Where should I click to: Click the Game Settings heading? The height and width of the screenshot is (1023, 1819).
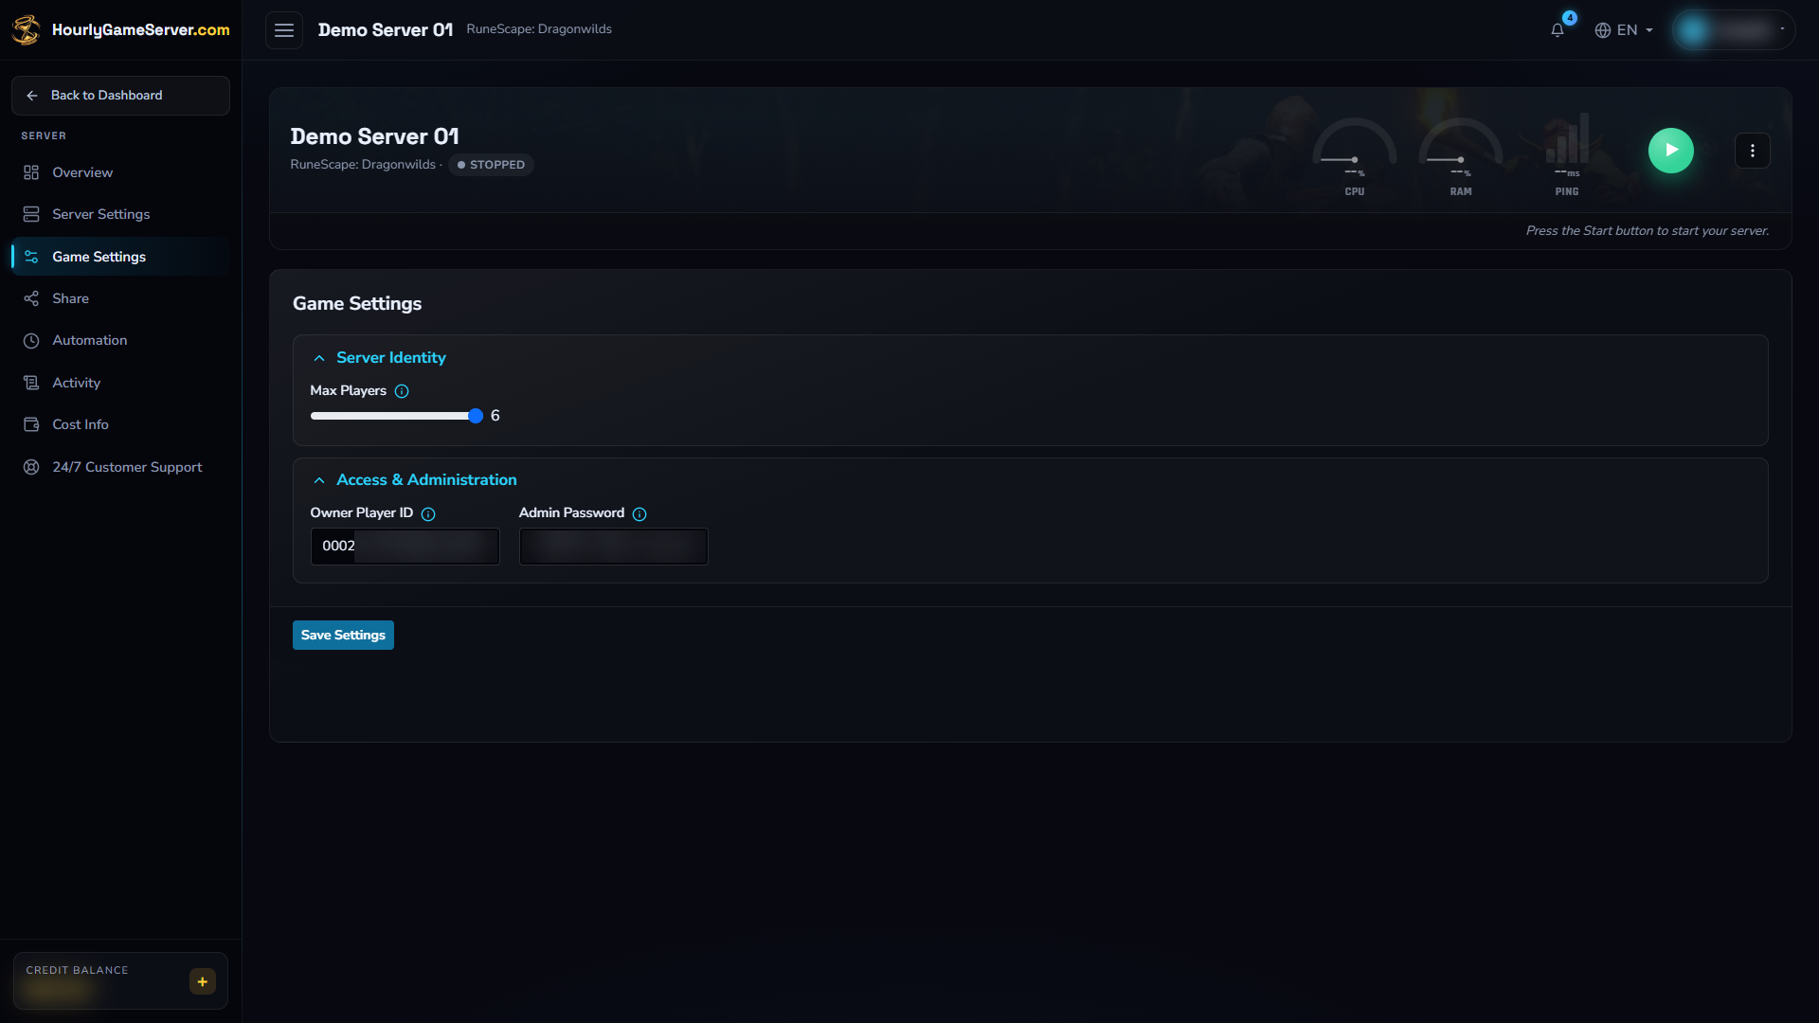click(357, 304)
